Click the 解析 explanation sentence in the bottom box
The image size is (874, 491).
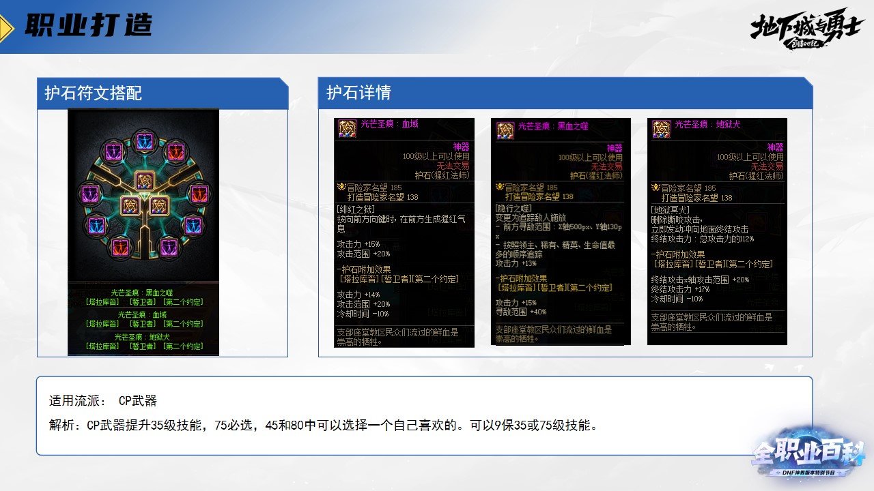coord(324,426)
